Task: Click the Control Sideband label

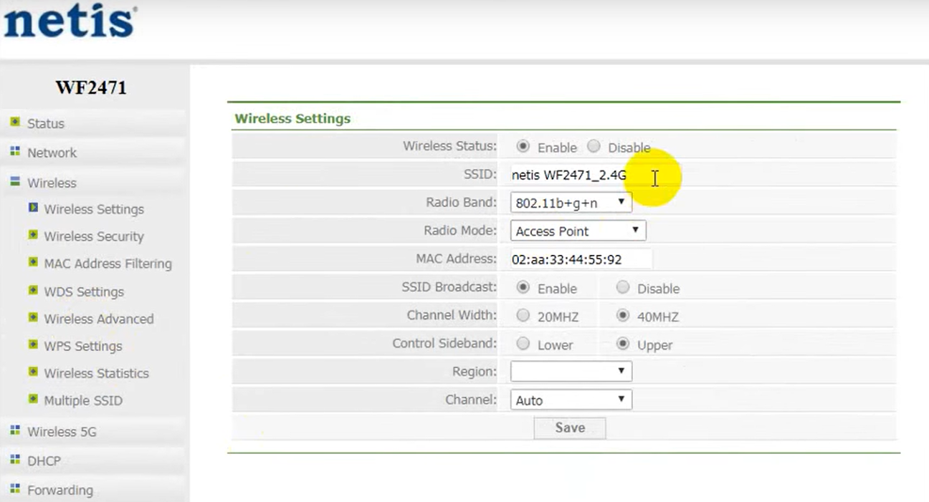Action: 444,343
